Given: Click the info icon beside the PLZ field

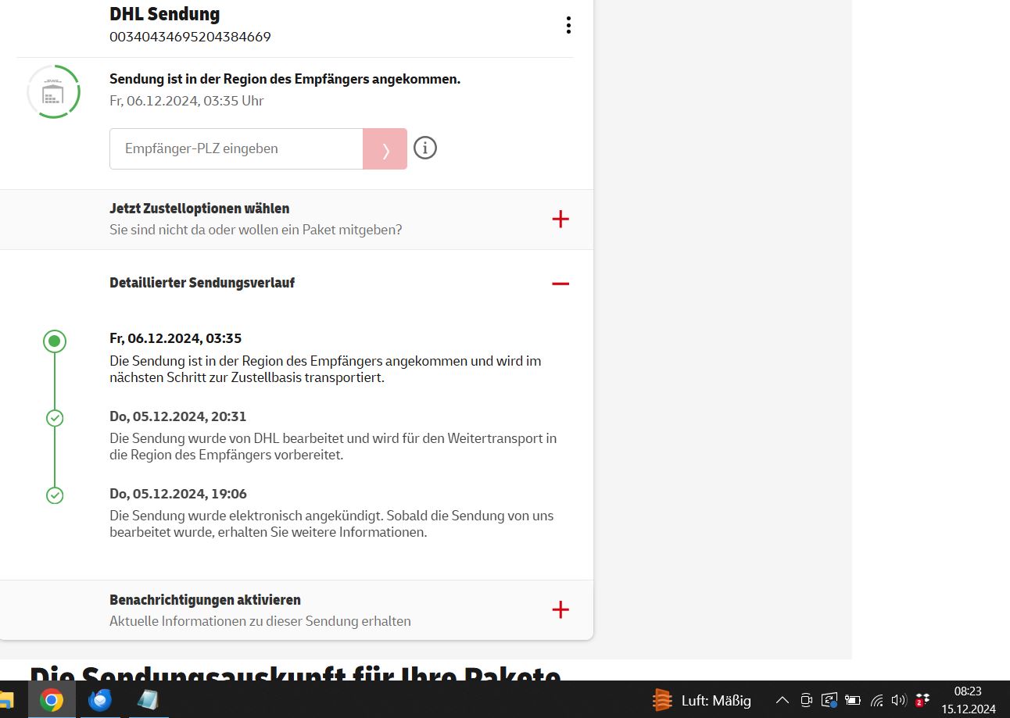Looking at the screenshot, I should pyautogui.click(x=425, y=148).
